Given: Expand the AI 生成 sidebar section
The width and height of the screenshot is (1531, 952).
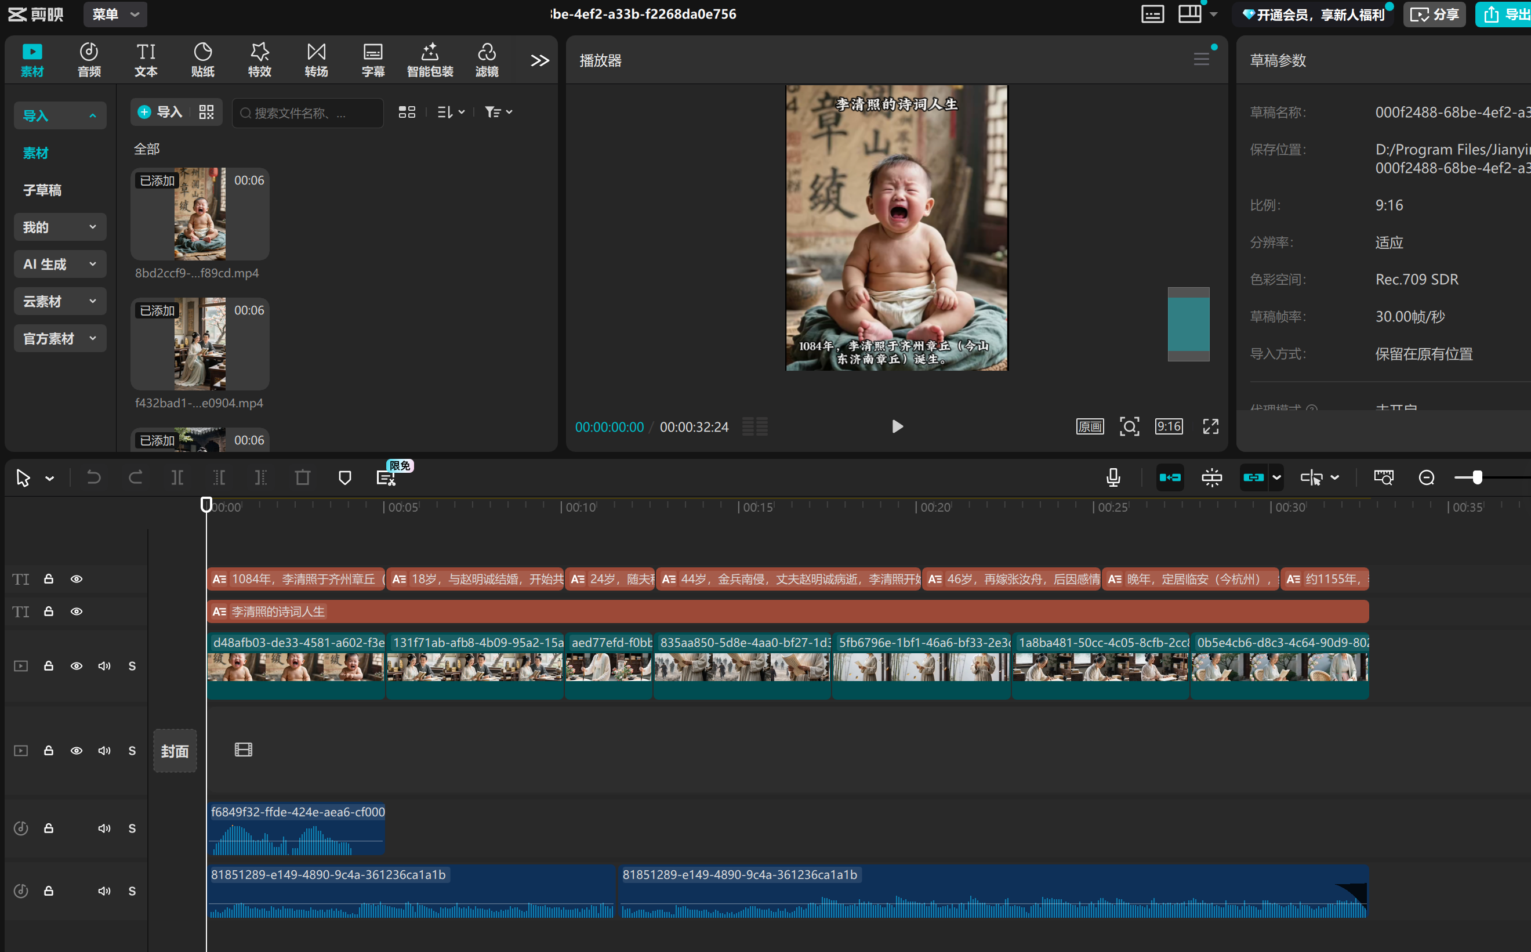Looking at the screenshot, I should pyautogui.click(x=60, y=264).
